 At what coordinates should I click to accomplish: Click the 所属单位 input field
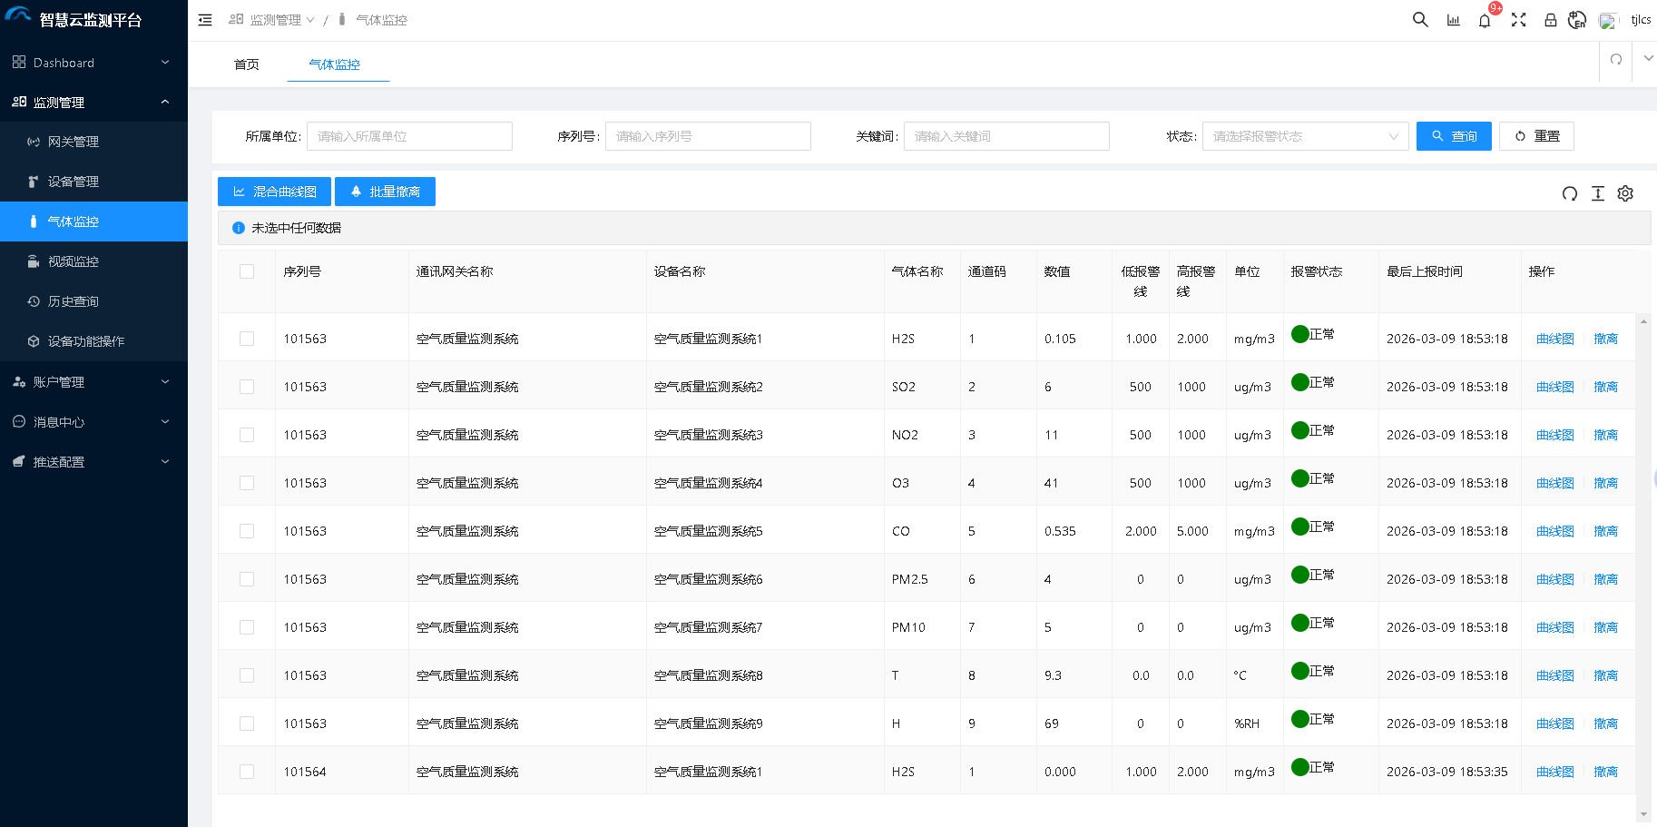coord(409,136)
